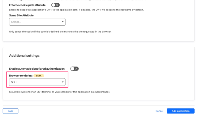Click the X icon in cloudflared authentication toggle
This screenshot has height=117, width=198.
[76, 69]
